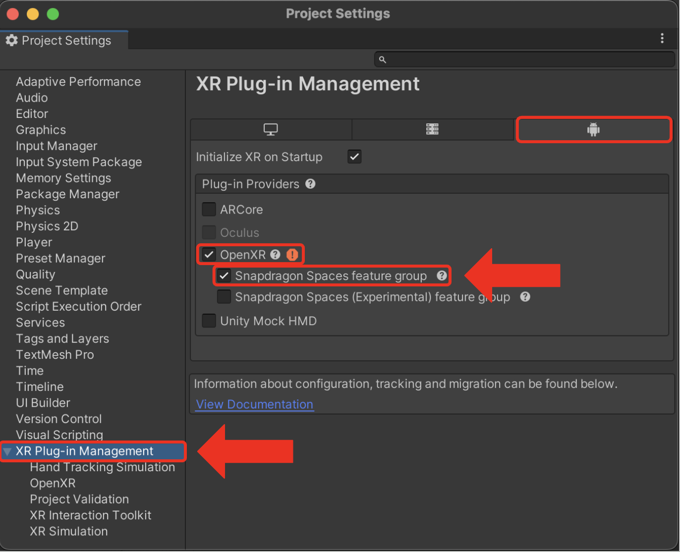The height and width of the screenshot is (552, 680).
Task: Open the dedicated server platform tab
Action: (432, 130)
